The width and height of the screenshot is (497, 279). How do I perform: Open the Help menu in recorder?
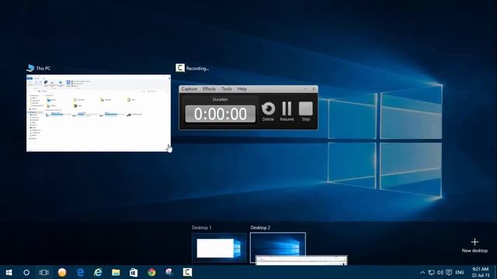[242, 89]
